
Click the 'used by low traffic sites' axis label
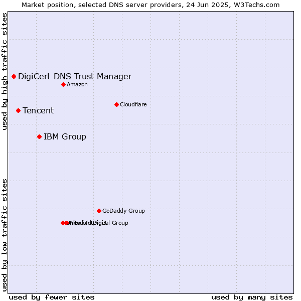[x=5, y=235]
